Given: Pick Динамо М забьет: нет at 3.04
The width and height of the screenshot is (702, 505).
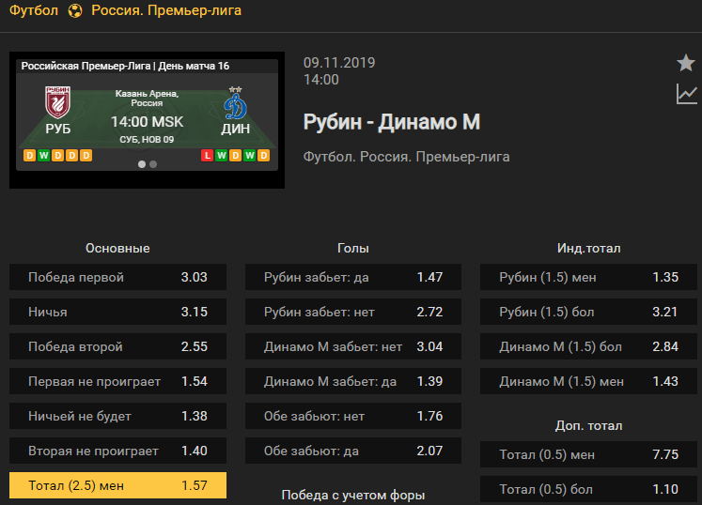Looking at the screenshot, I should pyautogui.click(x=353, y=346).
